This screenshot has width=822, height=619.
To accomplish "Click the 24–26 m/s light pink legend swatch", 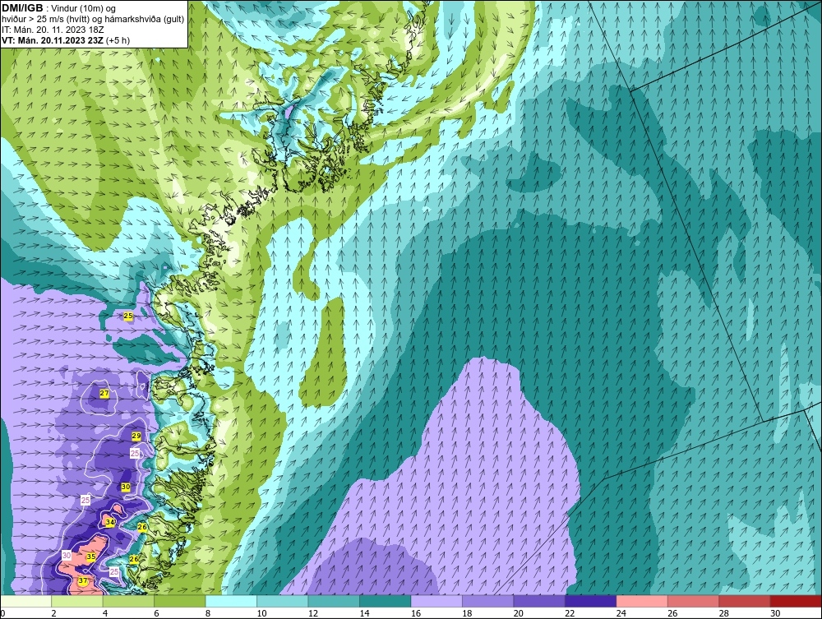I will (642, 601).
